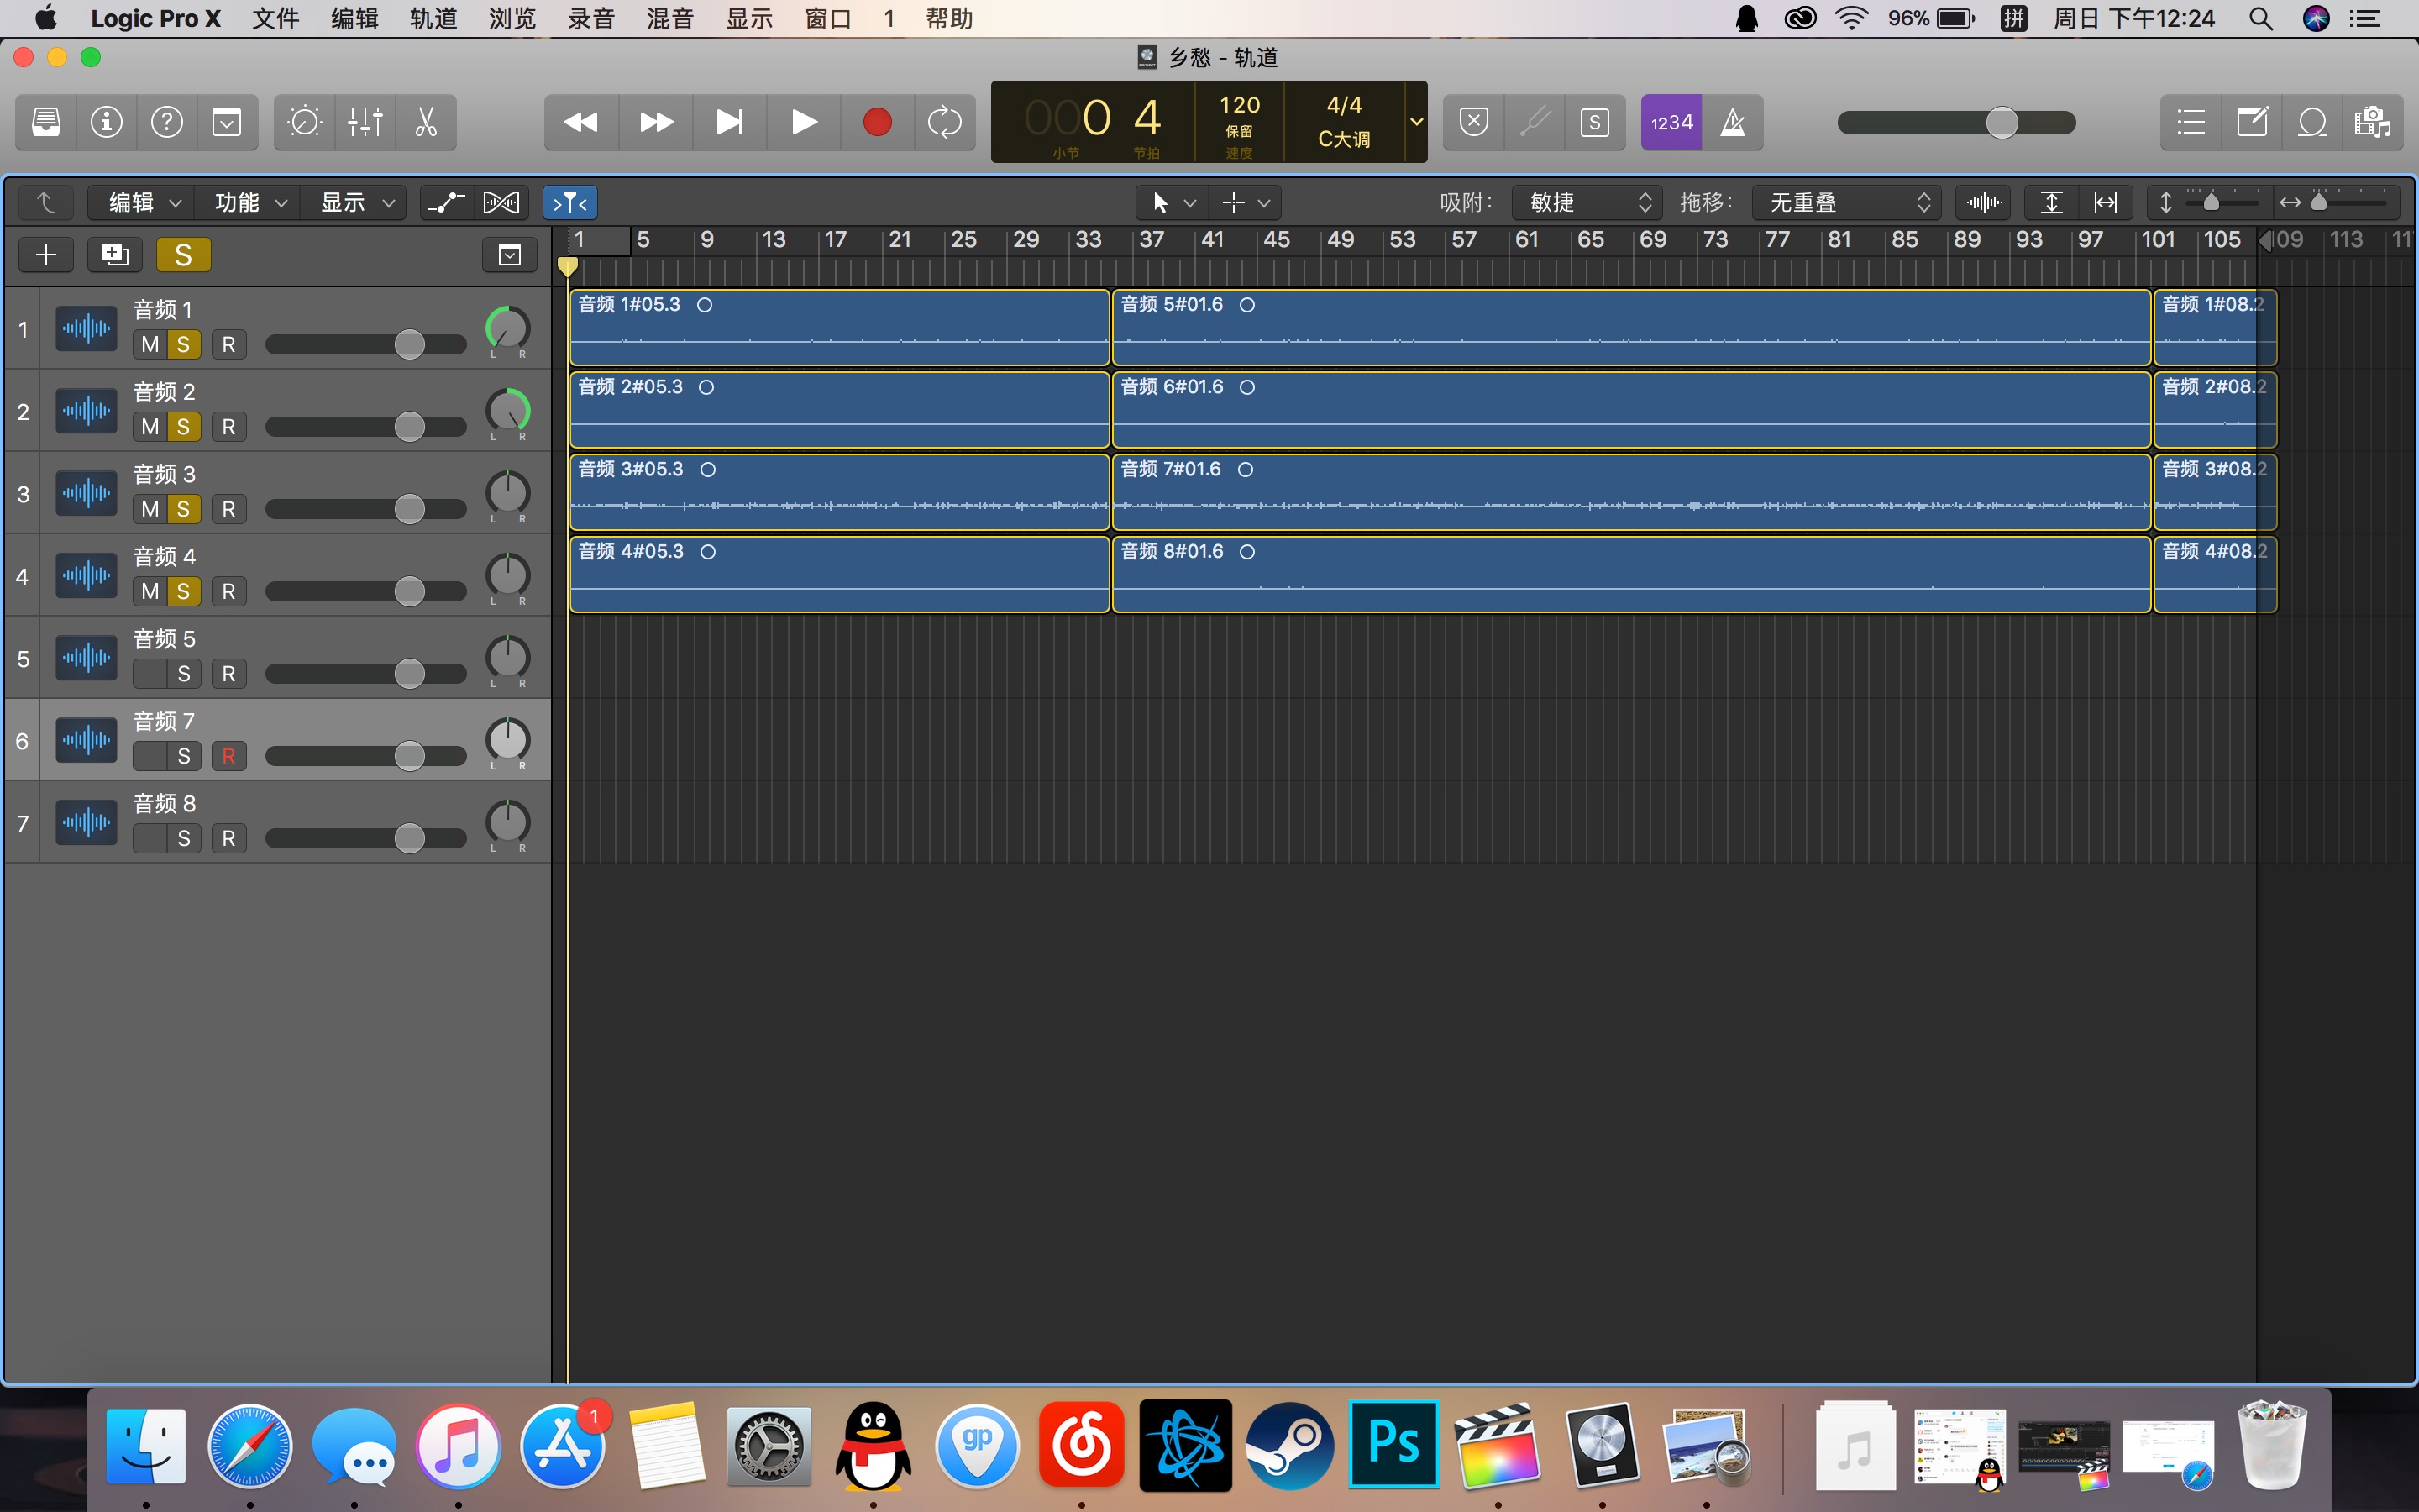
Task: Open the 窗口 menu
Action: pyautogui.click(x=829, y=18)
